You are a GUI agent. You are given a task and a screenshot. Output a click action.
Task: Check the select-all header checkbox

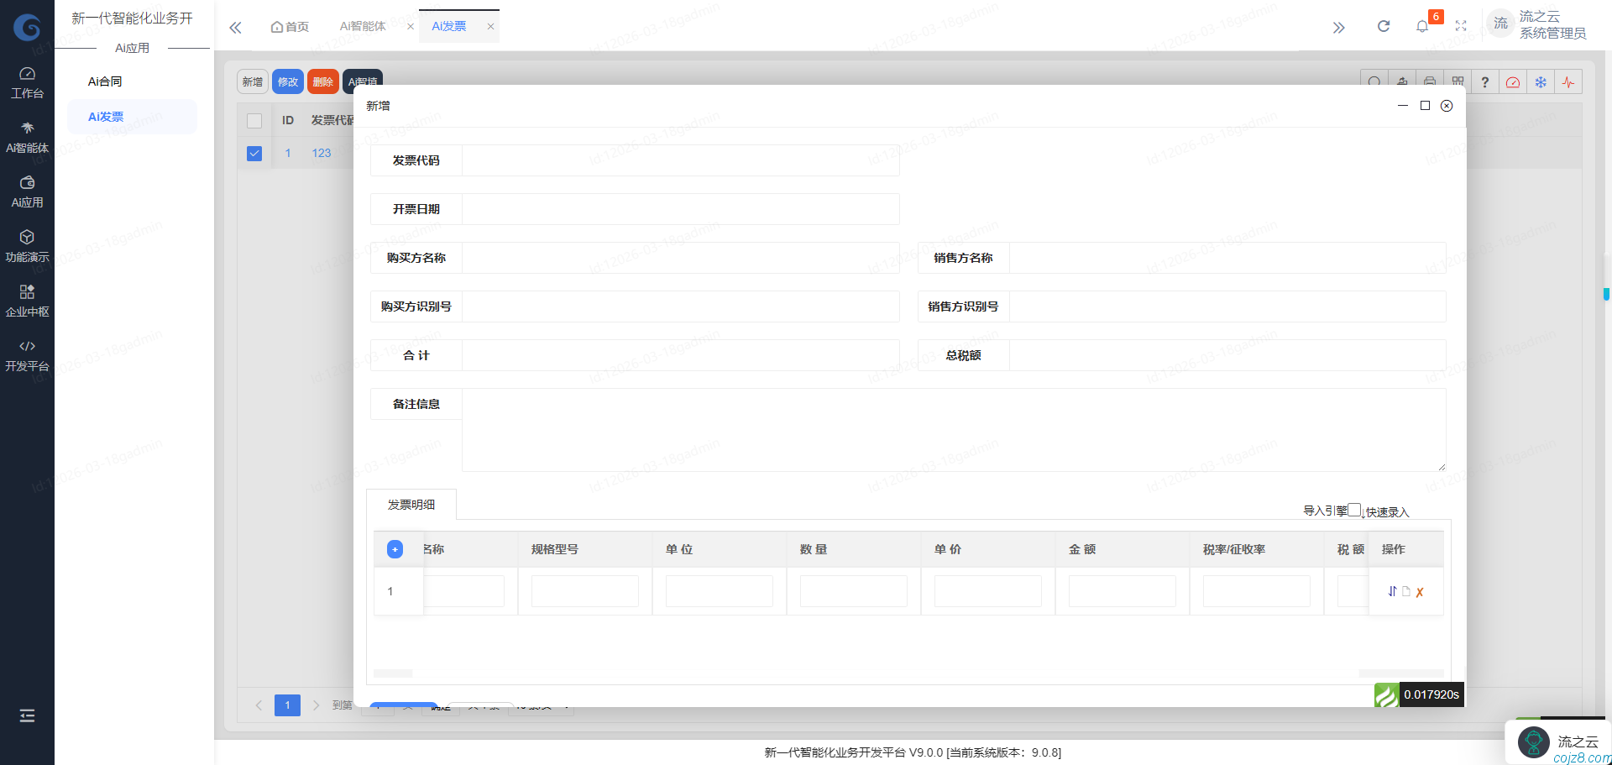coord(254,121)
